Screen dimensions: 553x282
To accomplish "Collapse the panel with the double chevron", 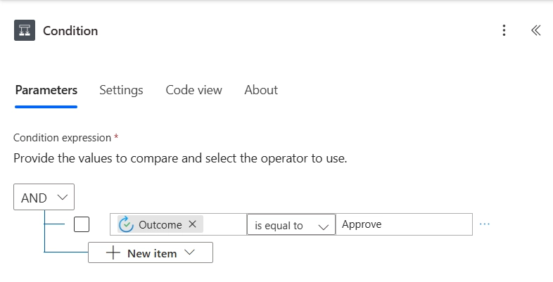I will click(535, 30).
